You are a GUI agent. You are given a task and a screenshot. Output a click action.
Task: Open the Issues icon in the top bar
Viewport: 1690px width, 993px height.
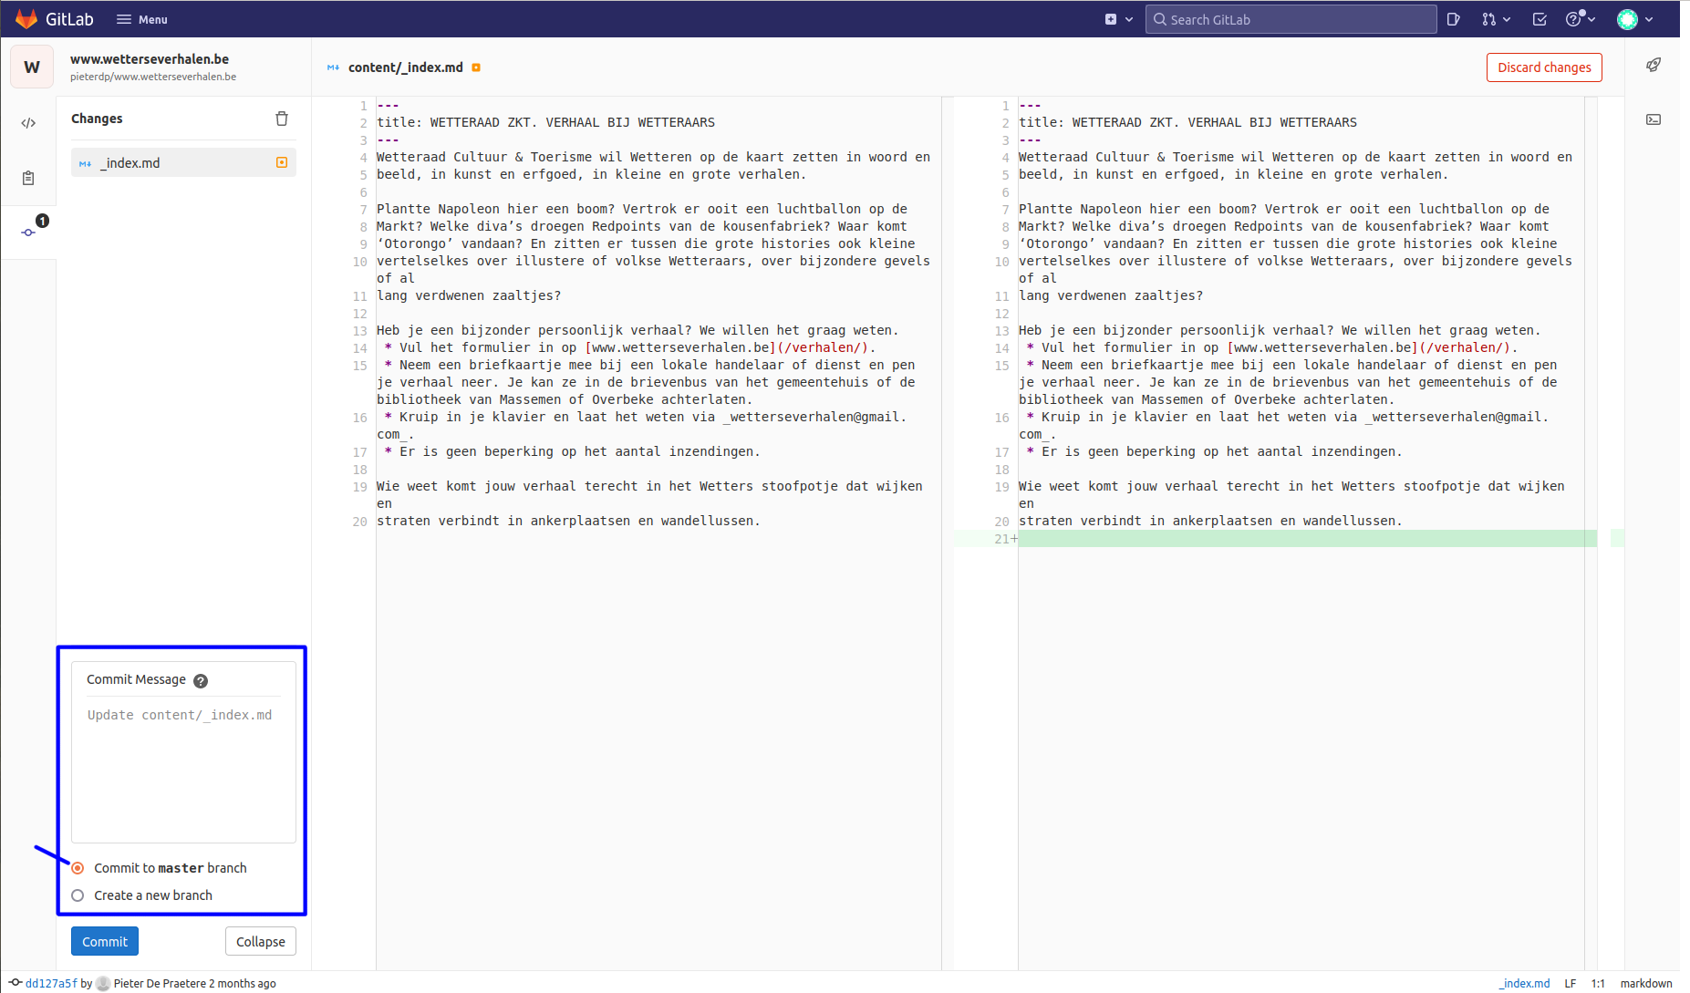point(1453,18)
